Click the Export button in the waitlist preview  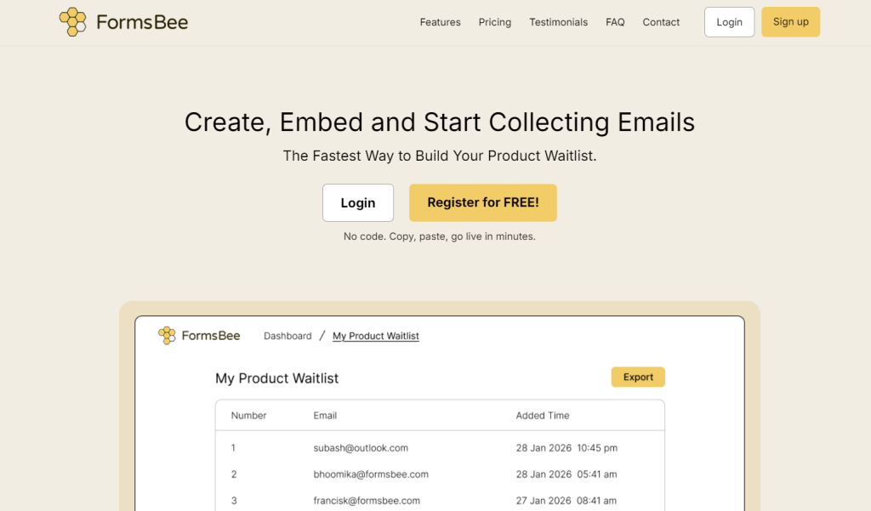pyautogui.click(x=638, y=377)
